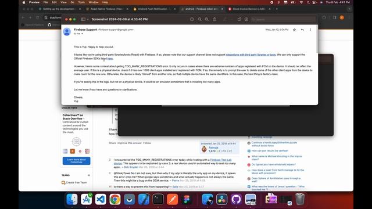Image resolution: width=372 pixels, height=209 pixels.
Task: Open 'Do fighter jets have windshield wipers?' question
Action: coord(274,164)
